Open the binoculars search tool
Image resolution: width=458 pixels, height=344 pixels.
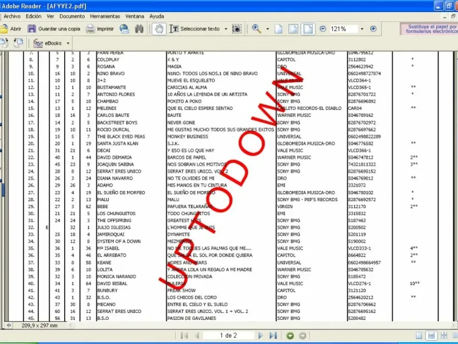(139, 29)
